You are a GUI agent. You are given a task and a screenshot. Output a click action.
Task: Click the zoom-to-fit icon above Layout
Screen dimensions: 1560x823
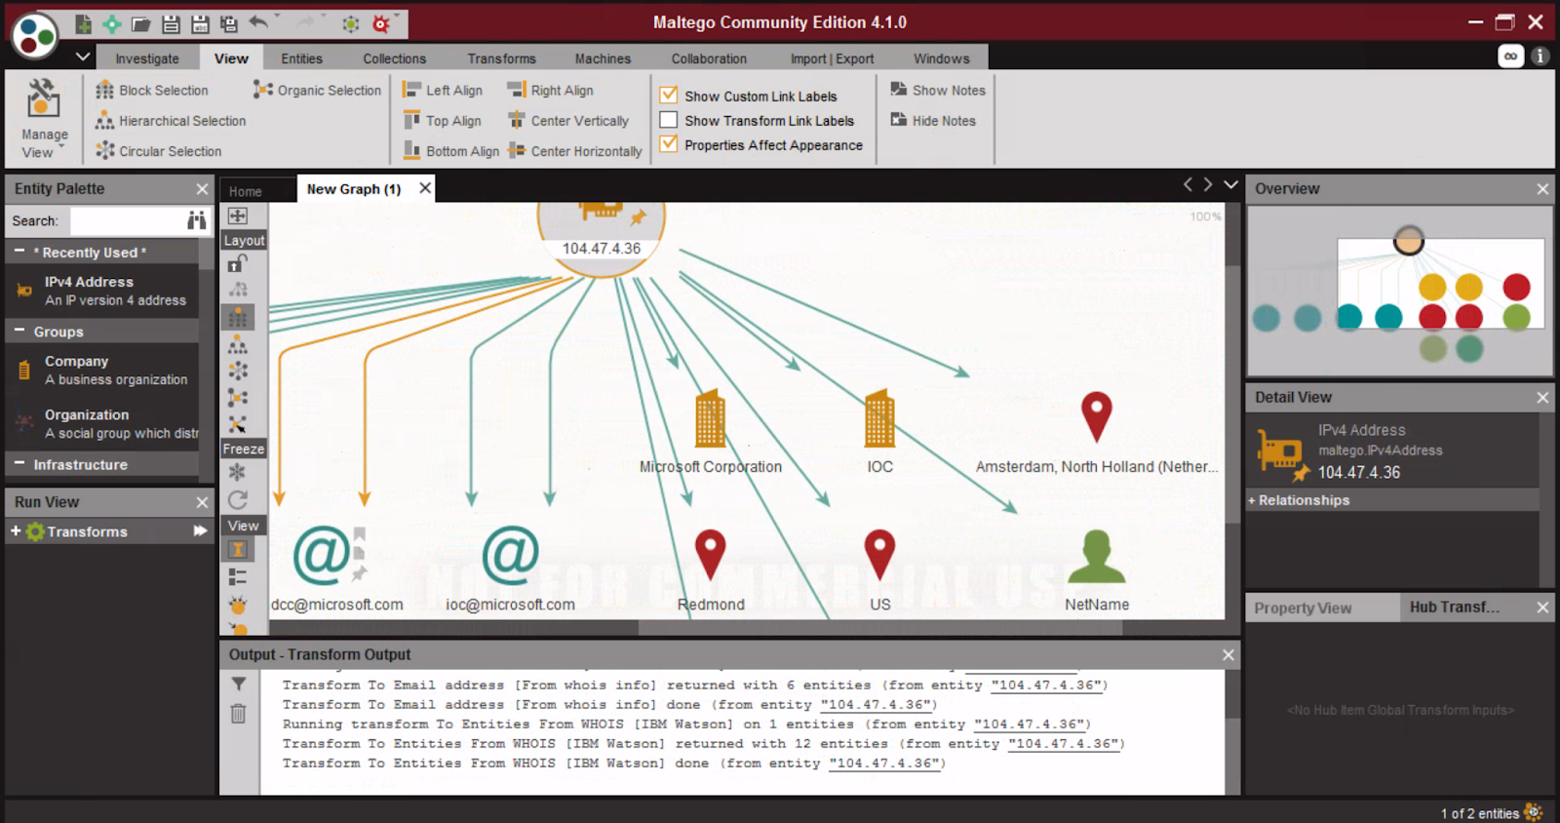[x=238, y=216]
